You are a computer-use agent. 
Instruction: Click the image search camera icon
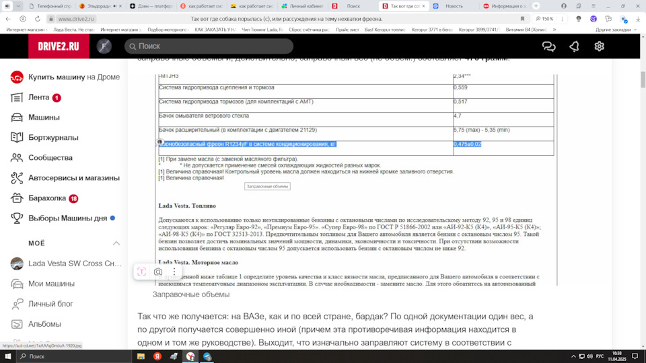(158, 272)
